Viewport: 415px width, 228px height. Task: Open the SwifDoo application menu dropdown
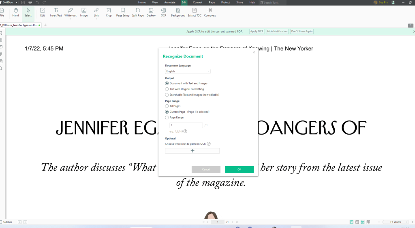[16, 2]
